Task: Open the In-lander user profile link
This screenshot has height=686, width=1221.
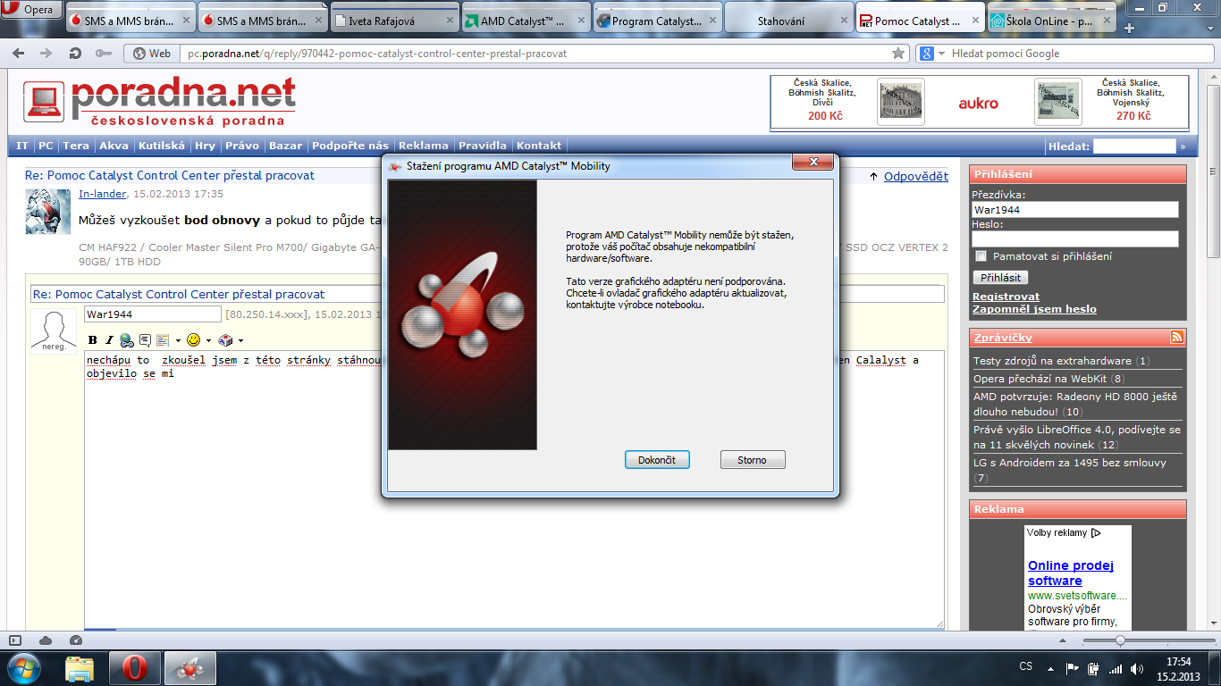Action: (x=103, y=194)
